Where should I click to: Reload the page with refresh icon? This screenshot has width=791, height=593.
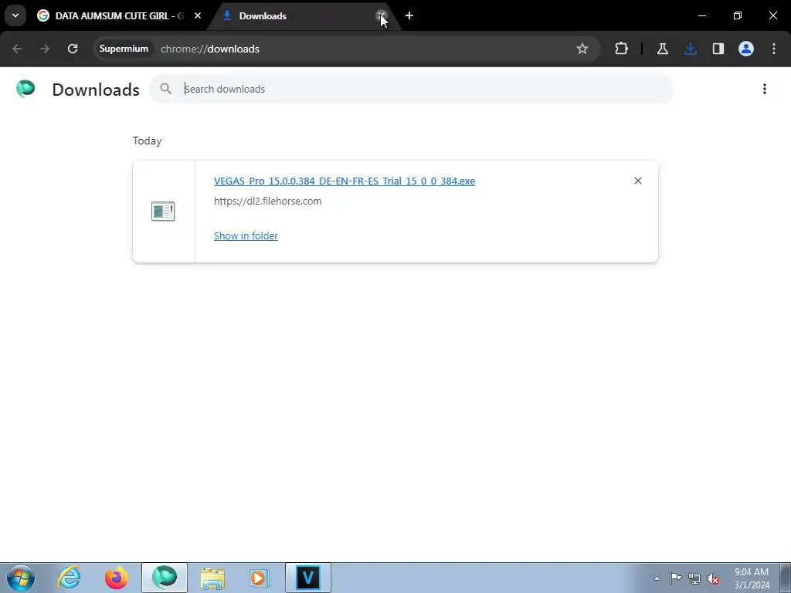click(x=73, y=49)
